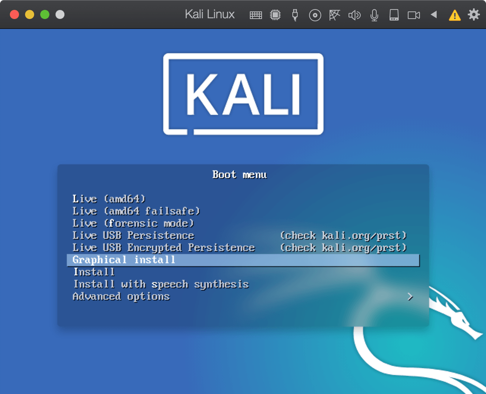Select Live (amd64) boot entry
This screenshot has height=394, width=486.
[243, 199]
